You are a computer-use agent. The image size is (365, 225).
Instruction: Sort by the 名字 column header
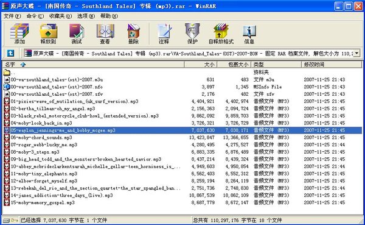pos(93,65)
